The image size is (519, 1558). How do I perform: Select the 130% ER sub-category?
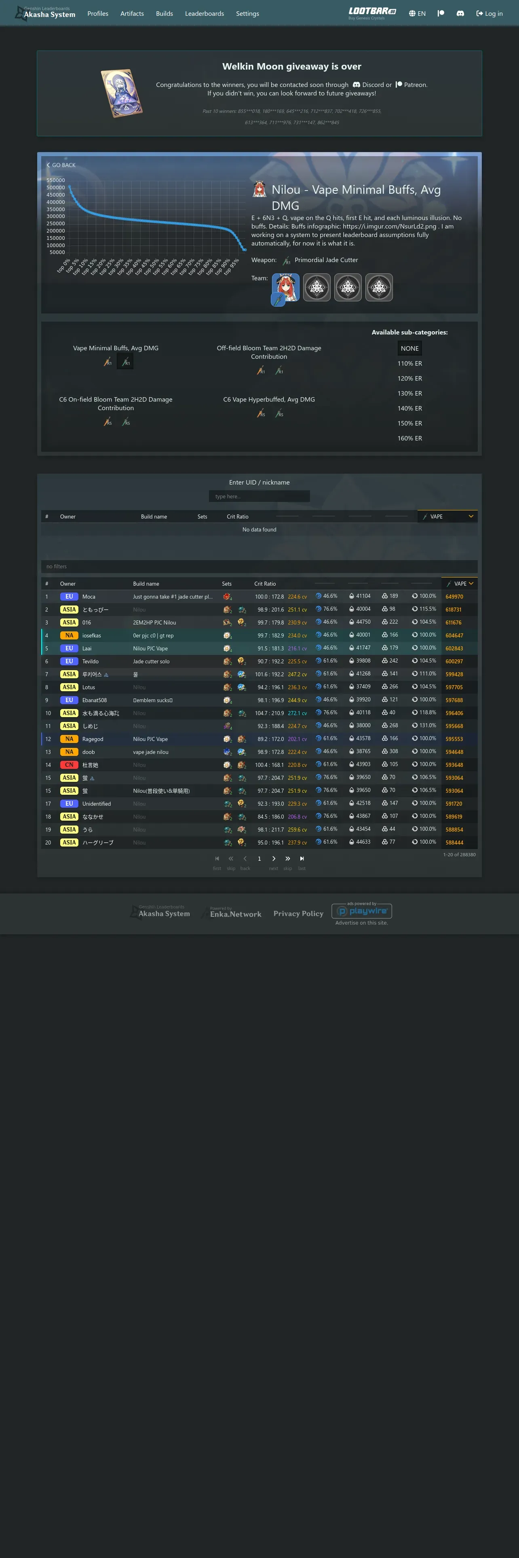tap(409, 393)
